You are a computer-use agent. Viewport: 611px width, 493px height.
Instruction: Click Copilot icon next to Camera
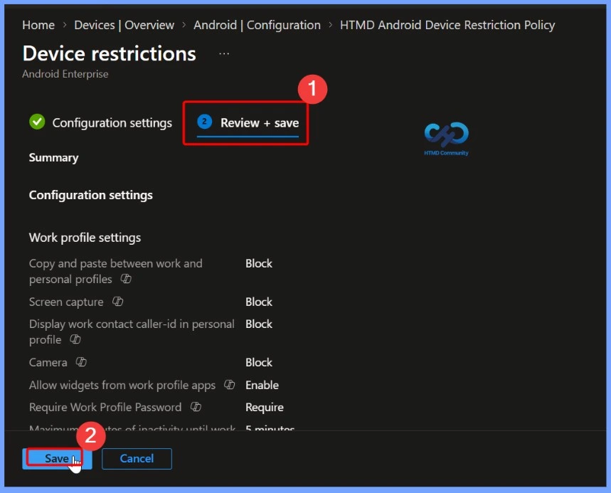pos(80,362)
